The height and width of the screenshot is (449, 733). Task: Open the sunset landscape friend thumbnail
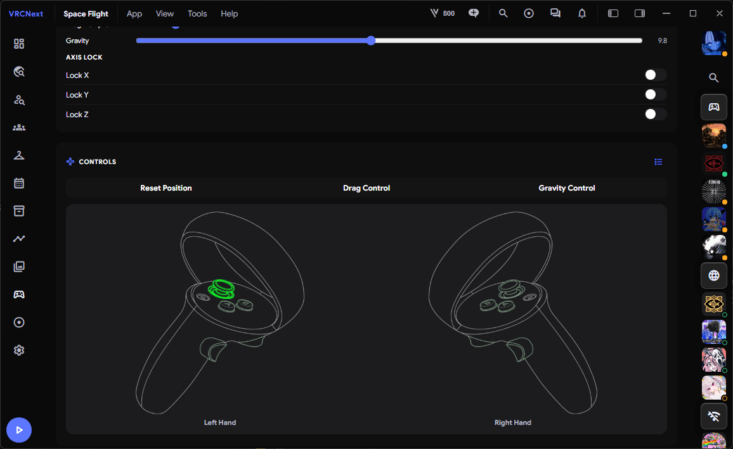714,136
